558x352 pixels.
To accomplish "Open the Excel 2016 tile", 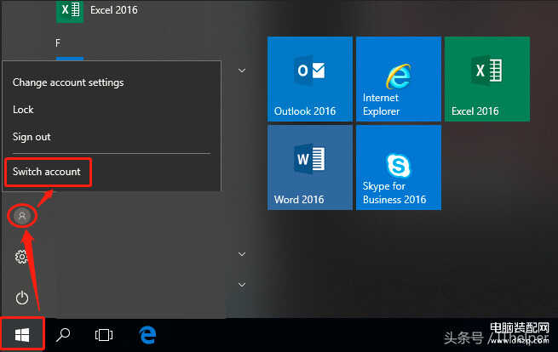I will click(487, 79).
